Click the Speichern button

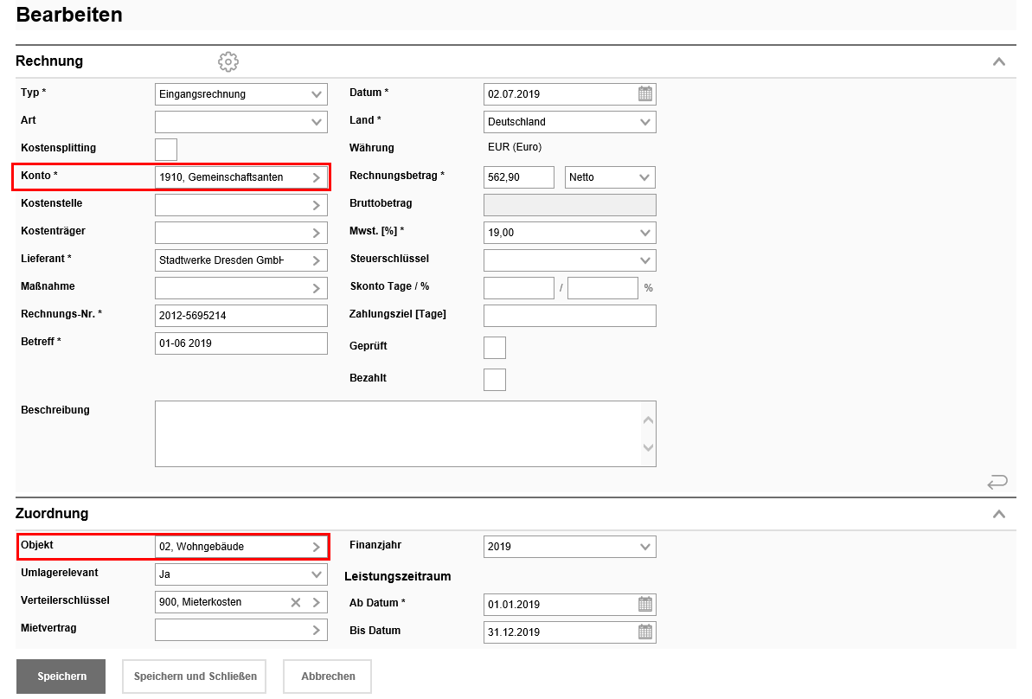click(61, 677)
